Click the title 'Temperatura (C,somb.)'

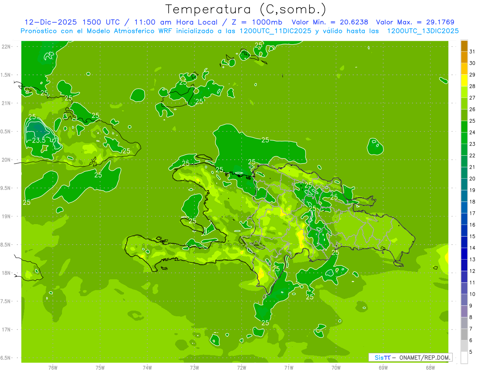click(246, 9)
